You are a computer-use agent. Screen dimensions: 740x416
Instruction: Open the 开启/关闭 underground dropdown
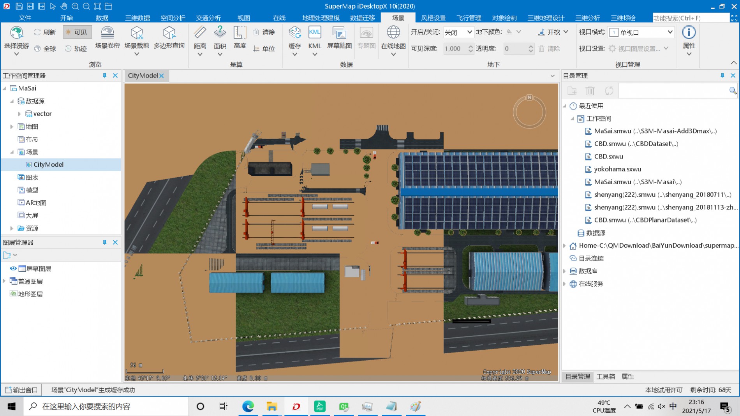point(458,32)
